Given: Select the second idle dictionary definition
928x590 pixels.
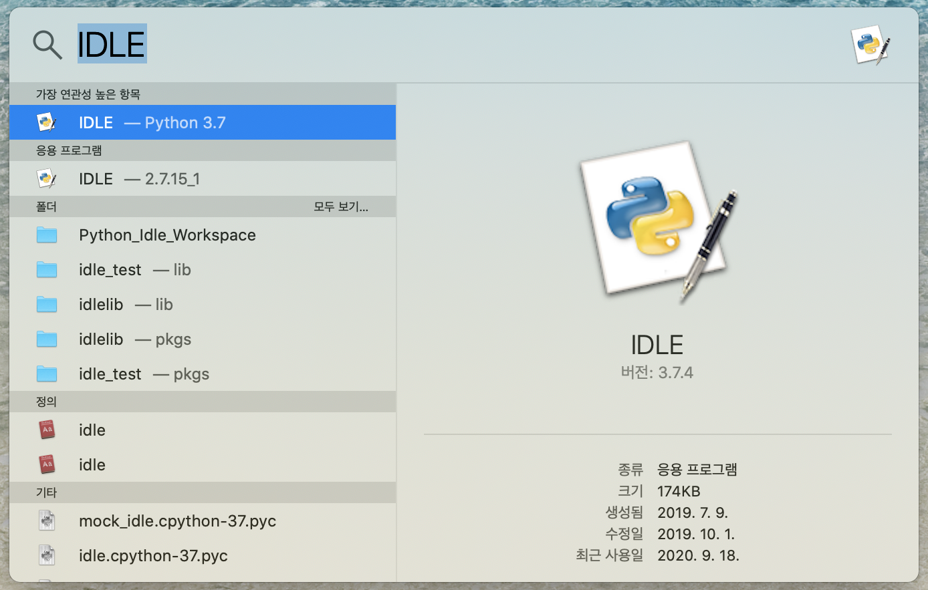Looking at the screenshot, I should point(203,464).
